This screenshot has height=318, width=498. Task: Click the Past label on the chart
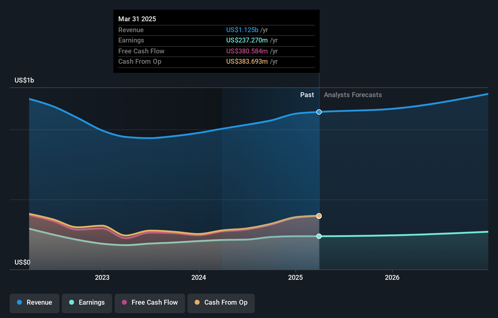click(307, 95)
